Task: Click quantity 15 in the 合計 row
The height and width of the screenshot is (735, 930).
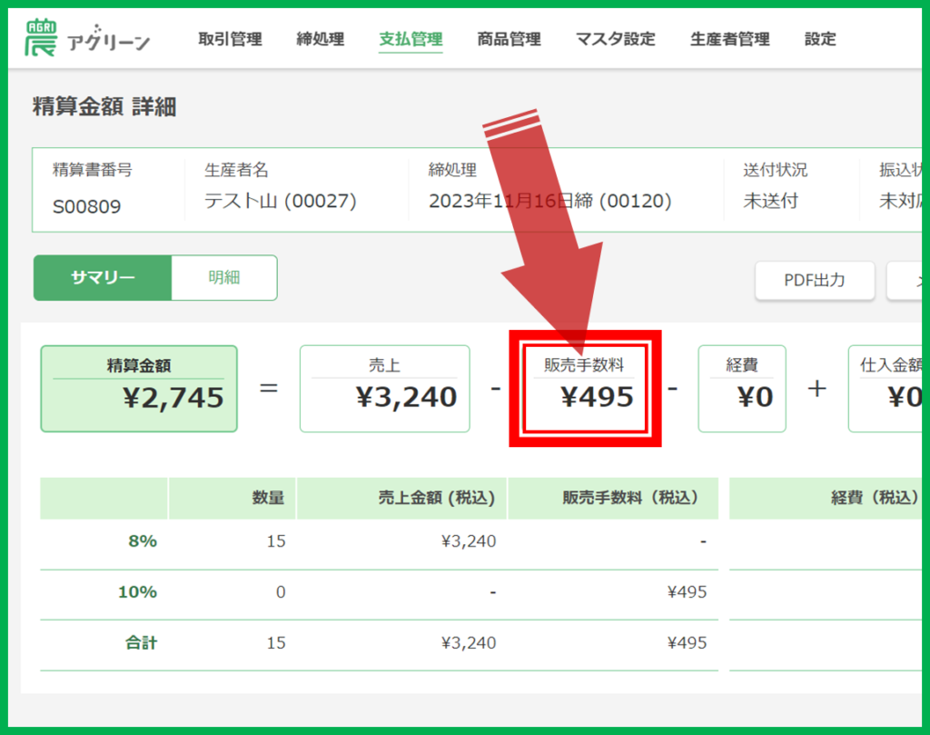Action: (276, 643)
